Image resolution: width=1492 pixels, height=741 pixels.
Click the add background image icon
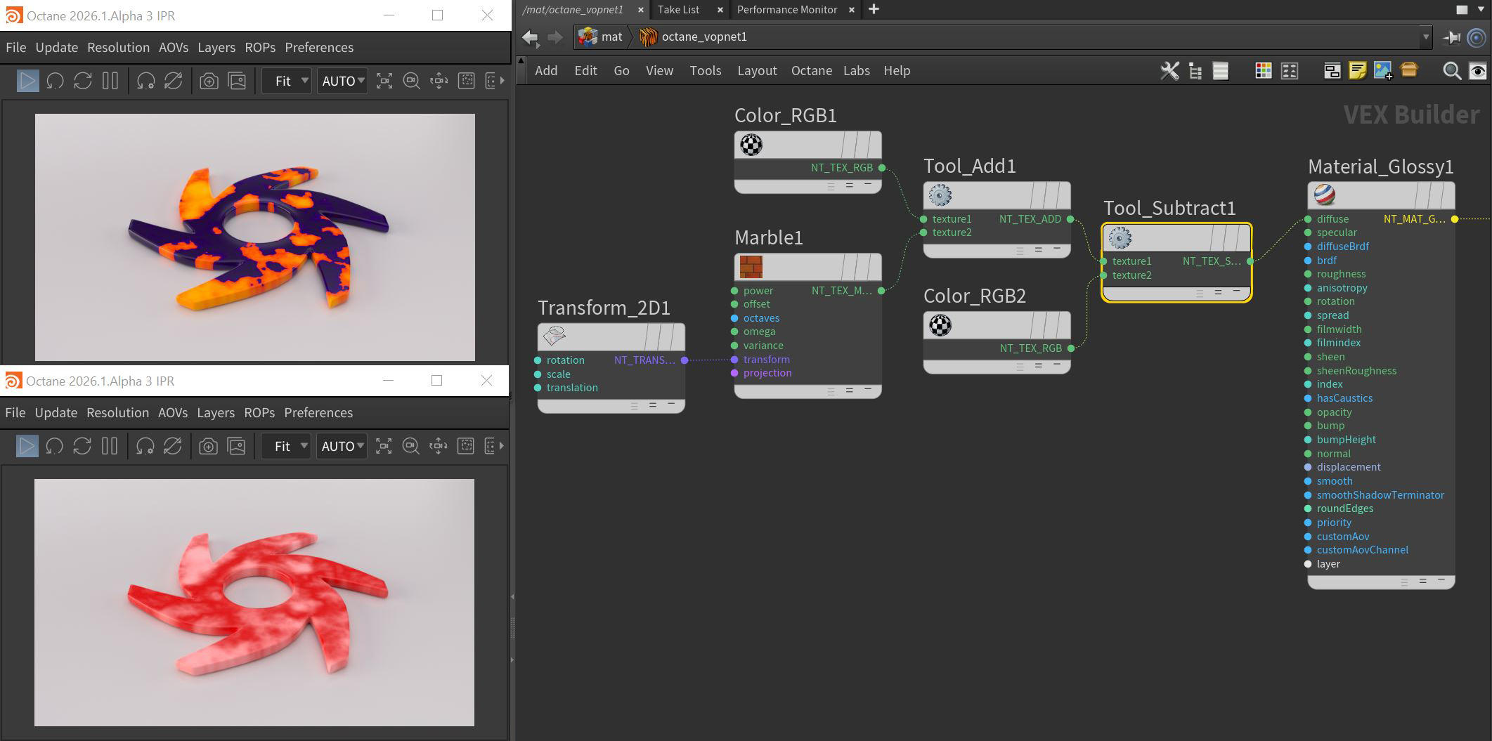tap(1383, 71)
